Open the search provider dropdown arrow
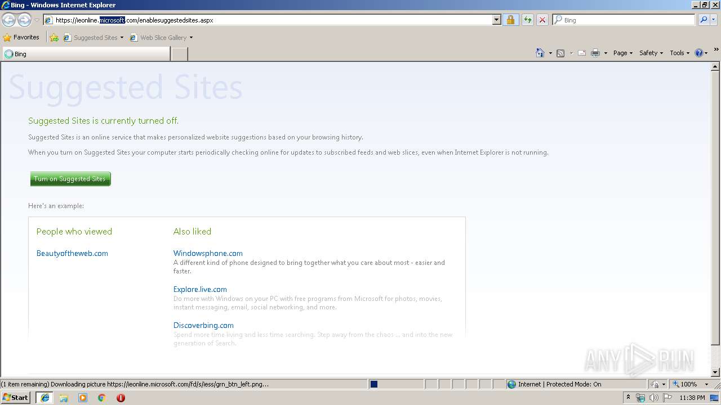 (x=714, y=20)
